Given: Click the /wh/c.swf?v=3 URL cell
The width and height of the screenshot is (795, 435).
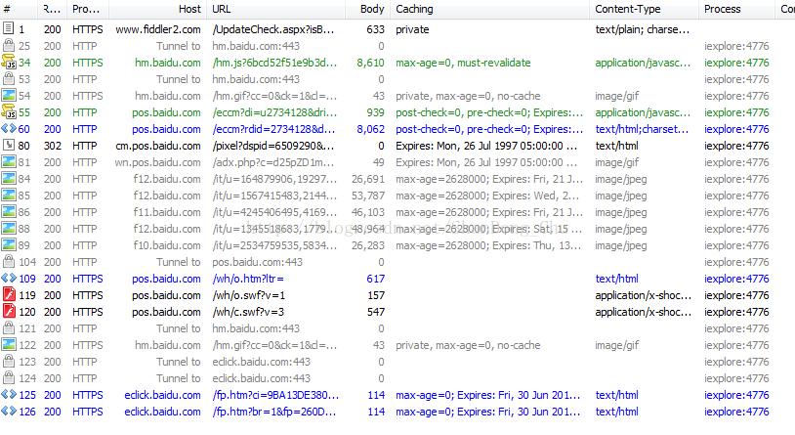Looking at the screenshot, I should (x=248, y=312).
